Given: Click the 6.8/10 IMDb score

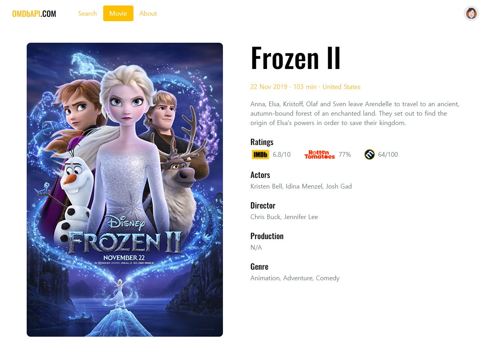Looking at the screenshot, I should 281,154.
